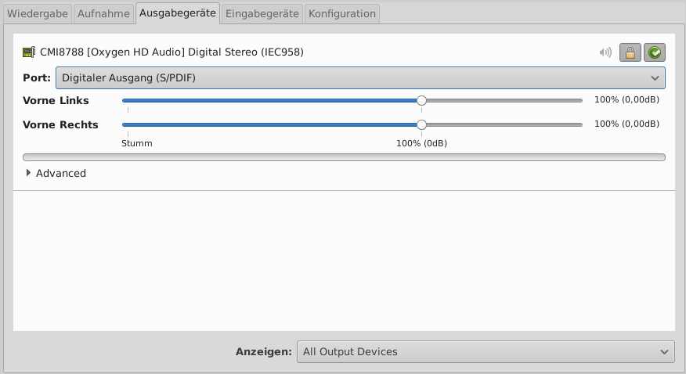Open the Konfiguration tab

point(341,13)
